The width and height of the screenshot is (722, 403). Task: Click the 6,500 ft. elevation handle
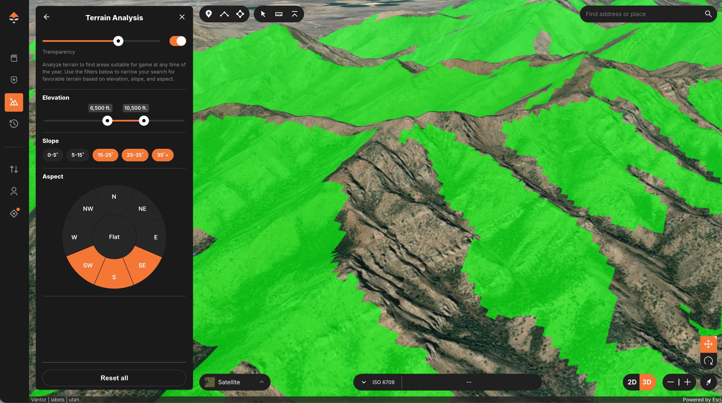point(107,121)
